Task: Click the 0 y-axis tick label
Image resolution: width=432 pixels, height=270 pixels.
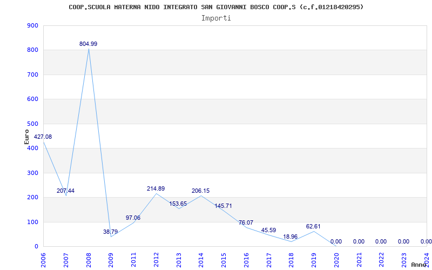Action: 36,246
